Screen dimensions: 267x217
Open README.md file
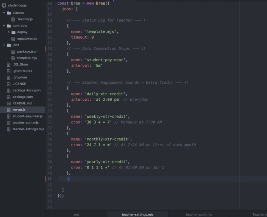click(22, 103)
